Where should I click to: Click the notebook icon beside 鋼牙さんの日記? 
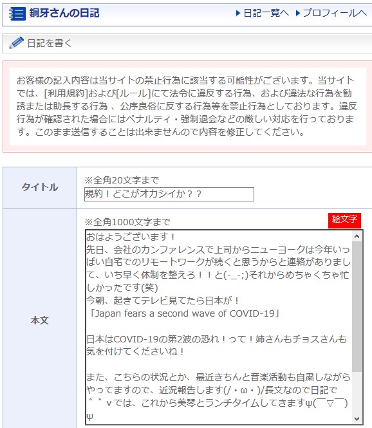click(x=17, y=14)
